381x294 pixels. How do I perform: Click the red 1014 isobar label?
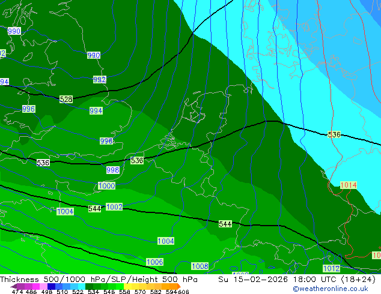(x=349, y=185)
